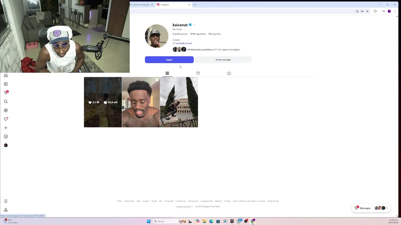401x225 pixels.
Task: Close the Instagram browser tab
Action: [189, 5]
